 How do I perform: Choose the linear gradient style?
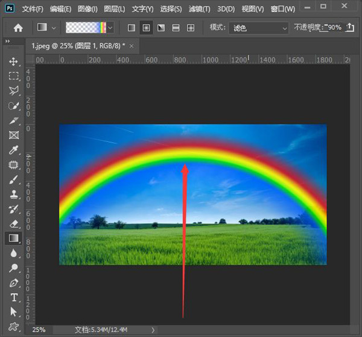pos(132,28)
